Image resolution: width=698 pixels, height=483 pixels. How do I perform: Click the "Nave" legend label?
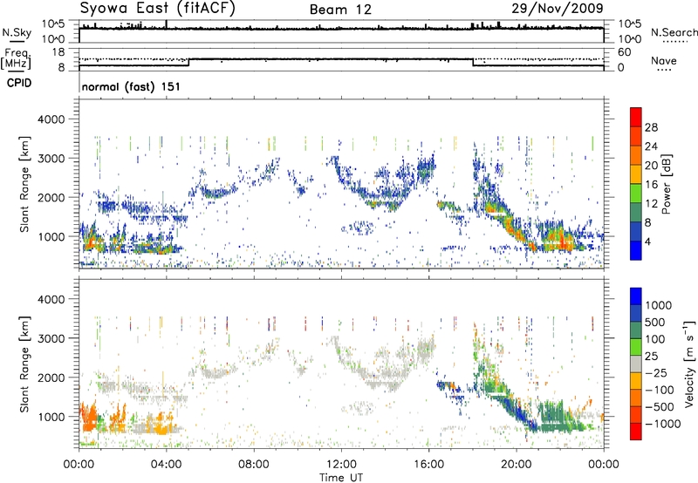(x=664, y=60)
